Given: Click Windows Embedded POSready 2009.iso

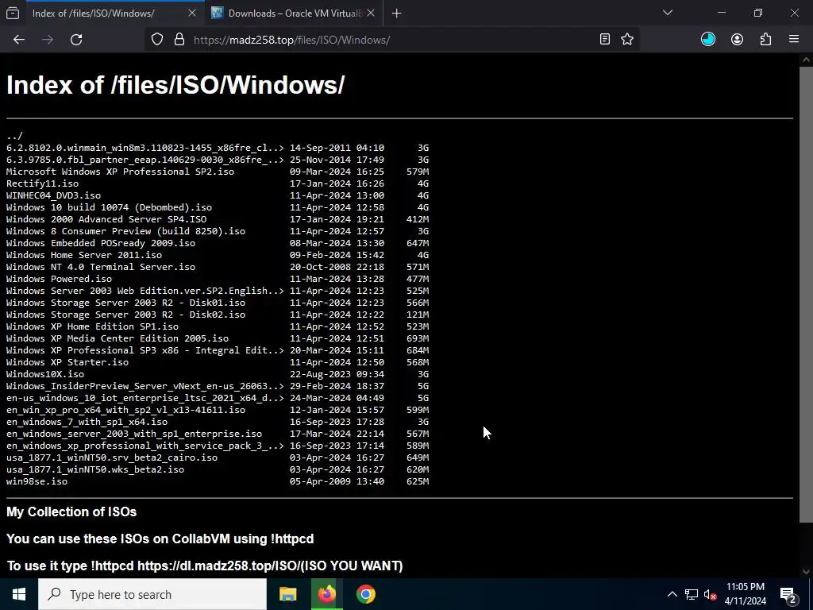Looking at the screenshot, I should tap(101, 243).
